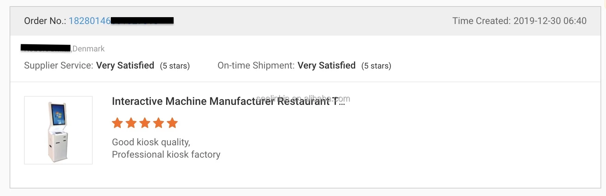The width and height of the screenshot is (606, 196).
Task: Click (5 stars) beside Supplier Service rating
Action: [175, 66]
